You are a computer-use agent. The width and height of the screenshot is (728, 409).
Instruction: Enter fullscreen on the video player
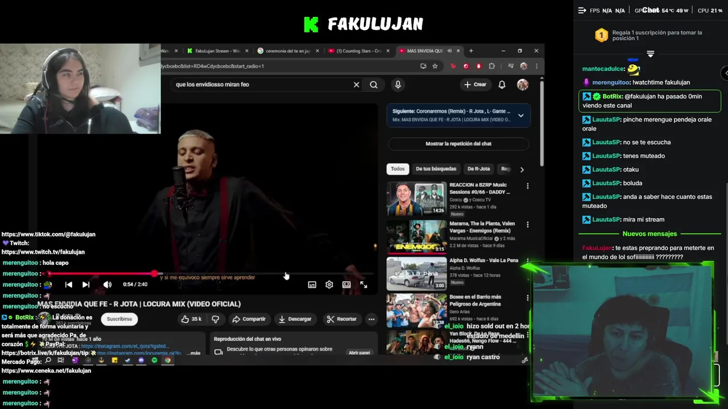click(363, 285)
